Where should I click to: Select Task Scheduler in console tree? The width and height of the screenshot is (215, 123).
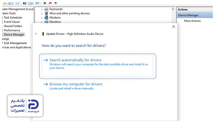[13, 18]
